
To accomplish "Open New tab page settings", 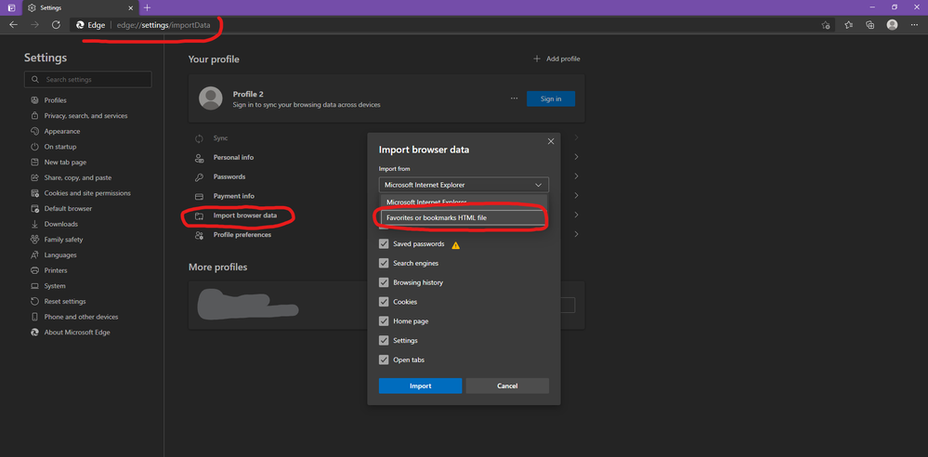I will (x=65, y=163).
